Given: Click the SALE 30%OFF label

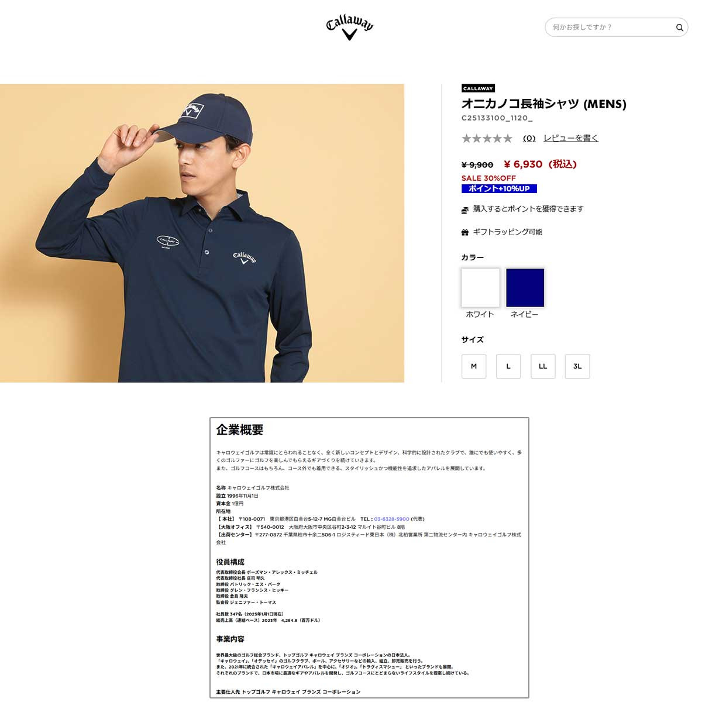Looking at the screenshot, I should click(488, 178).
